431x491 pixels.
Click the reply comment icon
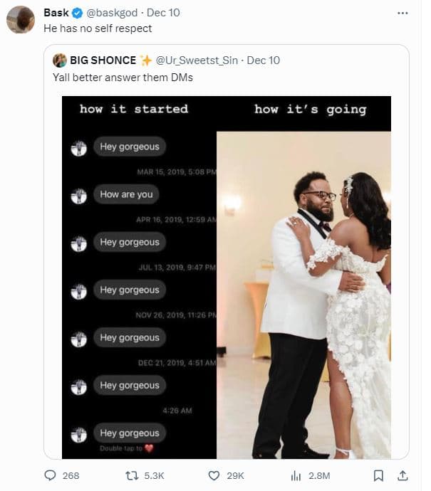click(51, 475)
